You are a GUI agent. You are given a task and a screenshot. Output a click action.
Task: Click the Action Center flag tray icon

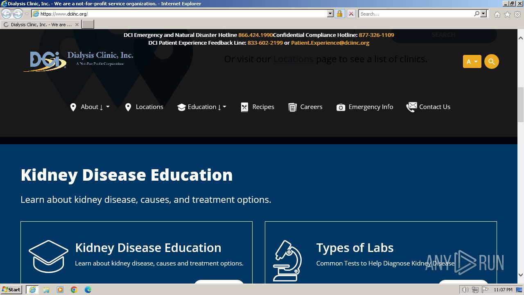(485, 290)
